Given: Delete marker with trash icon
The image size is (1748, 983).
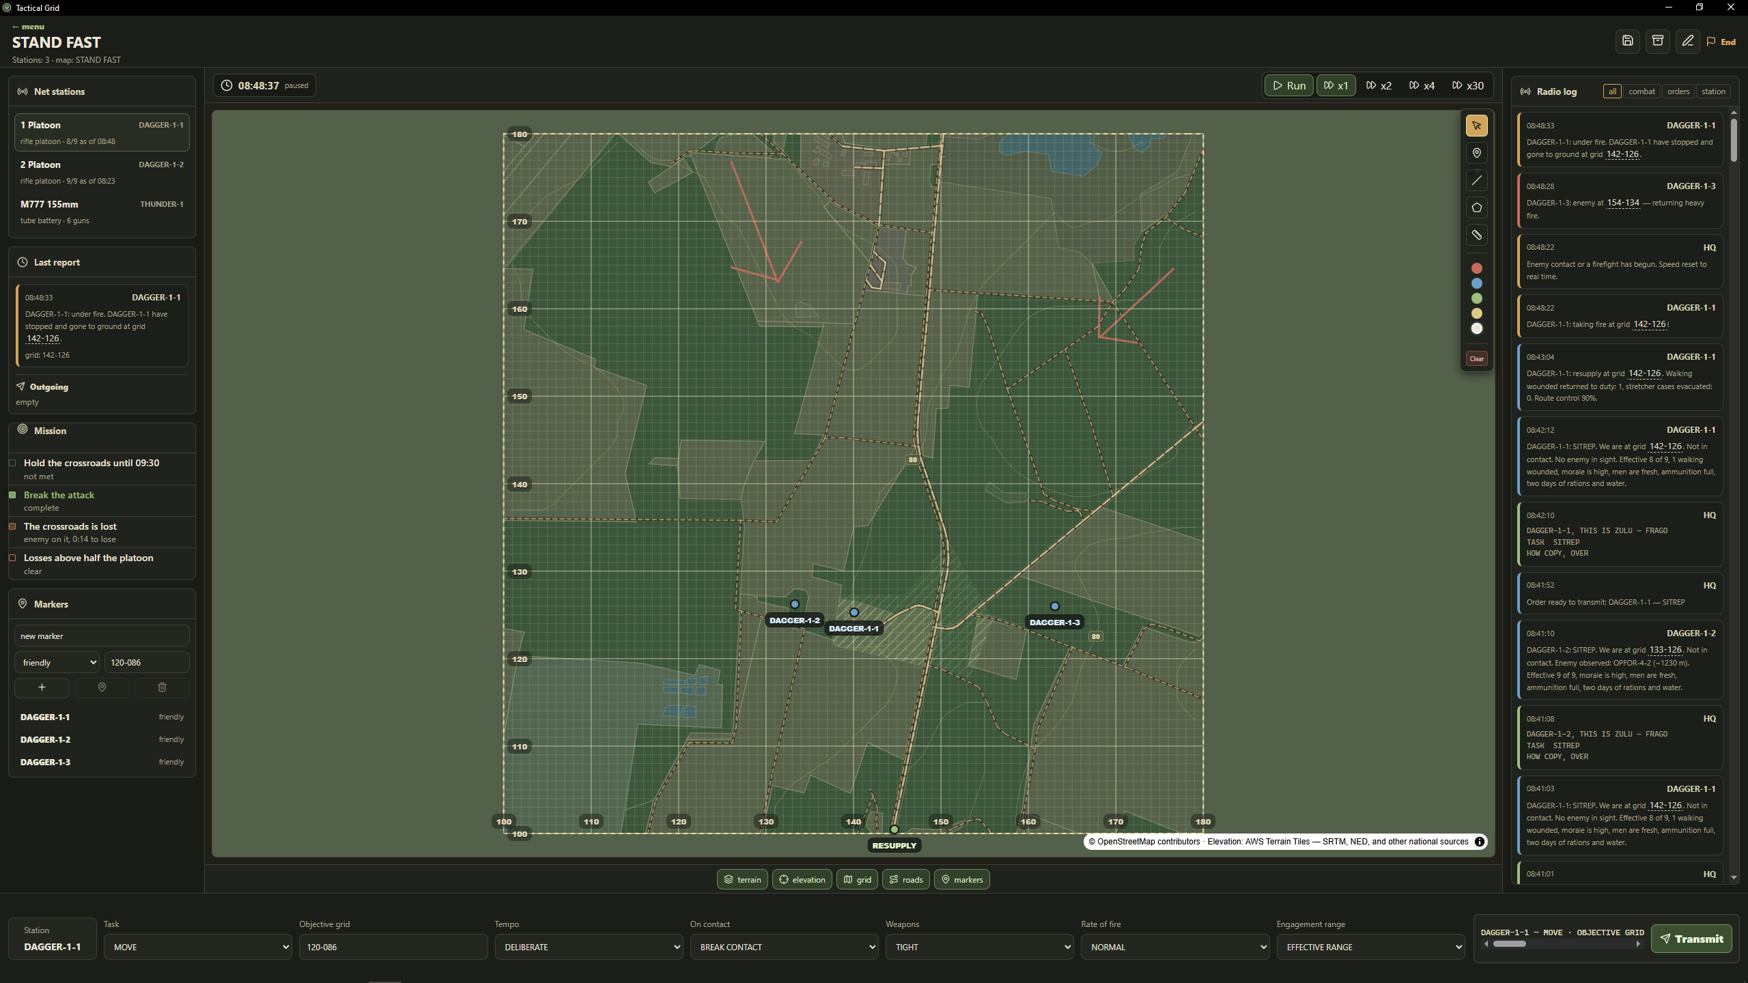Looking at the screenshot, I should coord(162,687).
